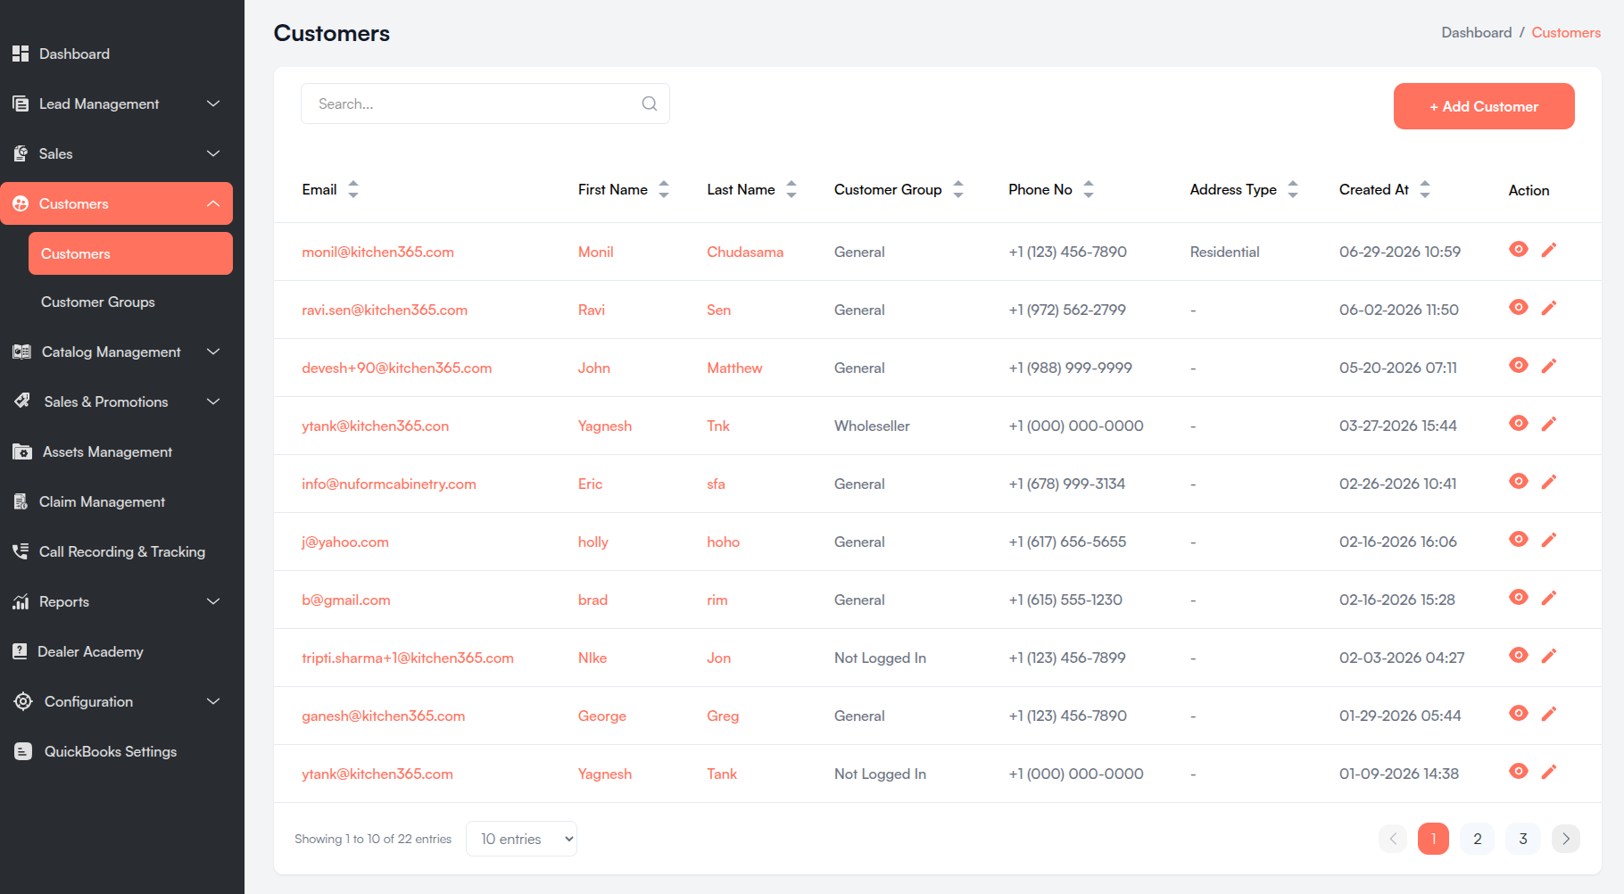Viewport: 1624px width, 894px height.
Task: Open email link info@nuformcabinetry.com
Action: click(389, 484)
